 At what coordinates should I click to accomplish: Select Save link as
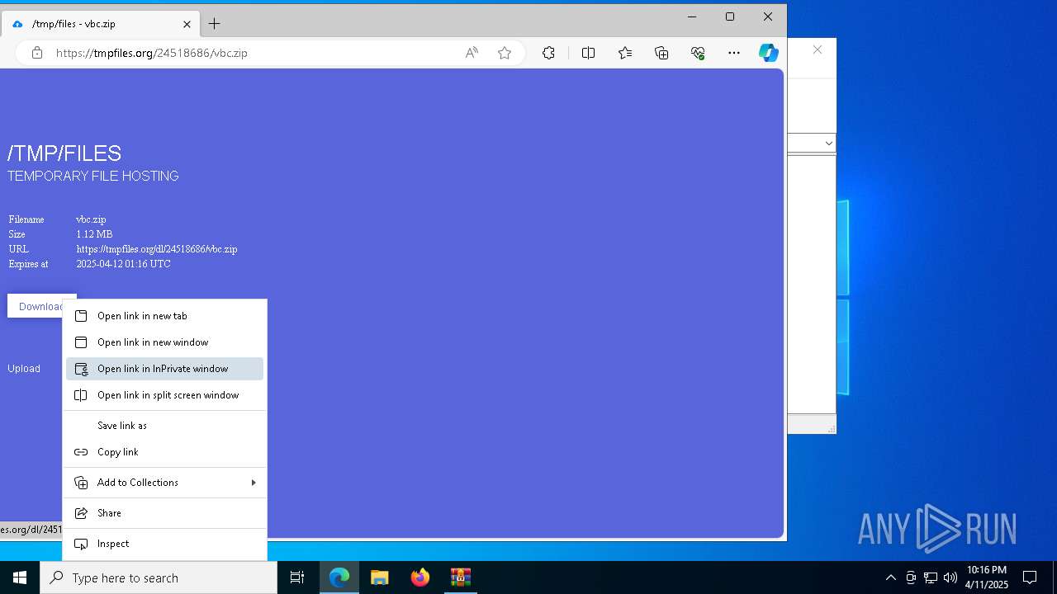point(164,426)
